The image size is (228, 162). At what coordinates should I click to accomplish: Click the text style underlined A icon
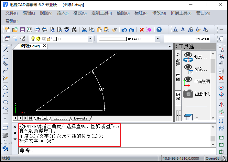176,30
